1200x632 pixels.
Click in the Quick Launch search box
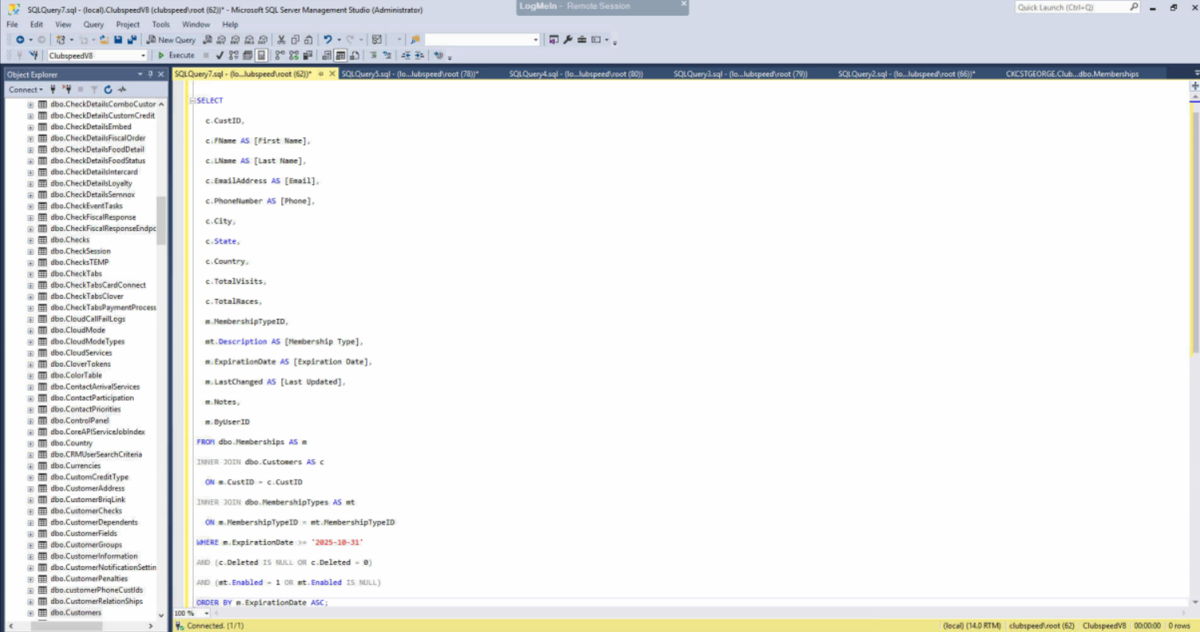(x=1071, y=7)
